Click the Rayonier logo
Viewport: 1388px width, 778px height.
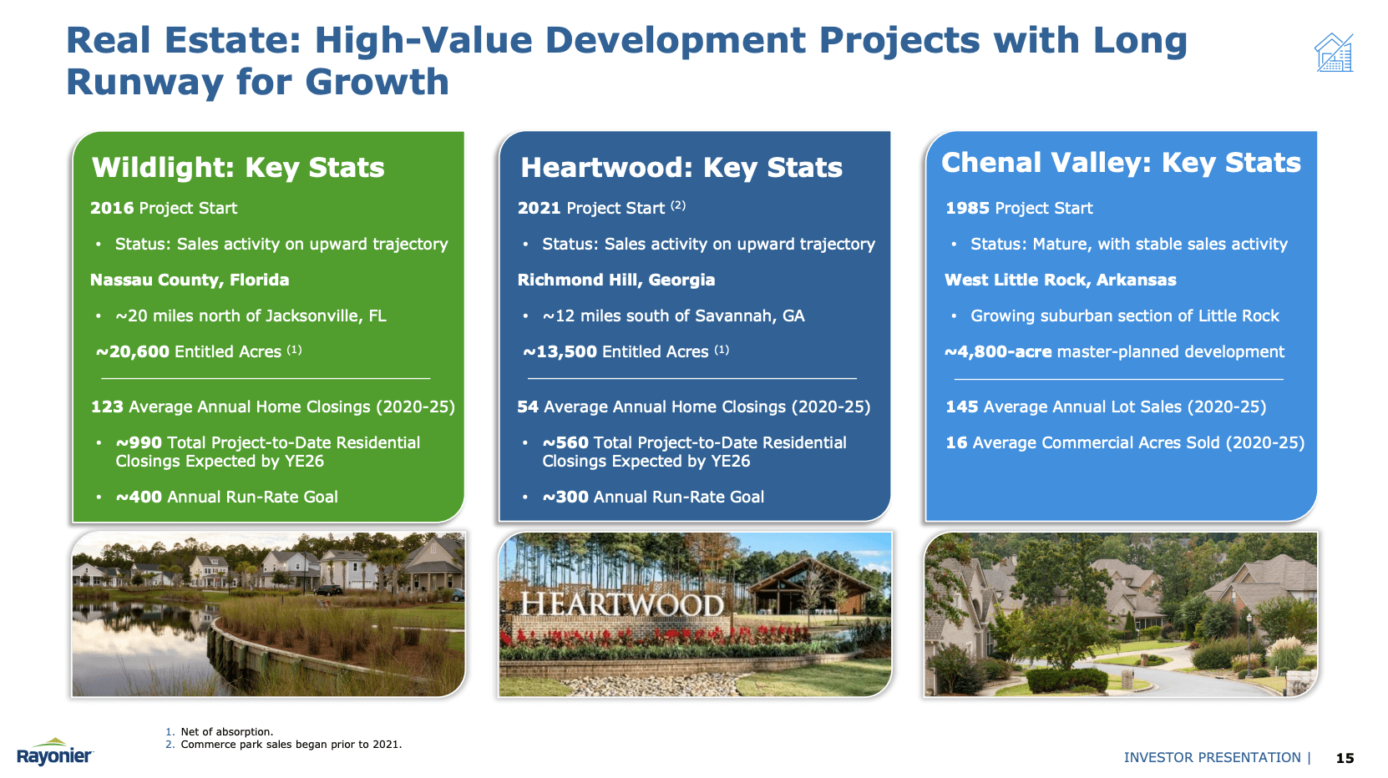[x=55, y=752]
